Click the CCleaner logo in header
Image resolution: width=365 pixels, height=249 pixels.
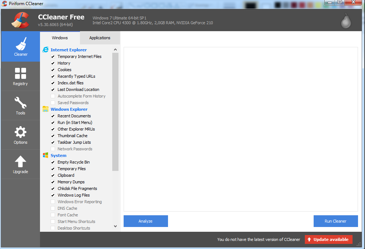[21, 20]
